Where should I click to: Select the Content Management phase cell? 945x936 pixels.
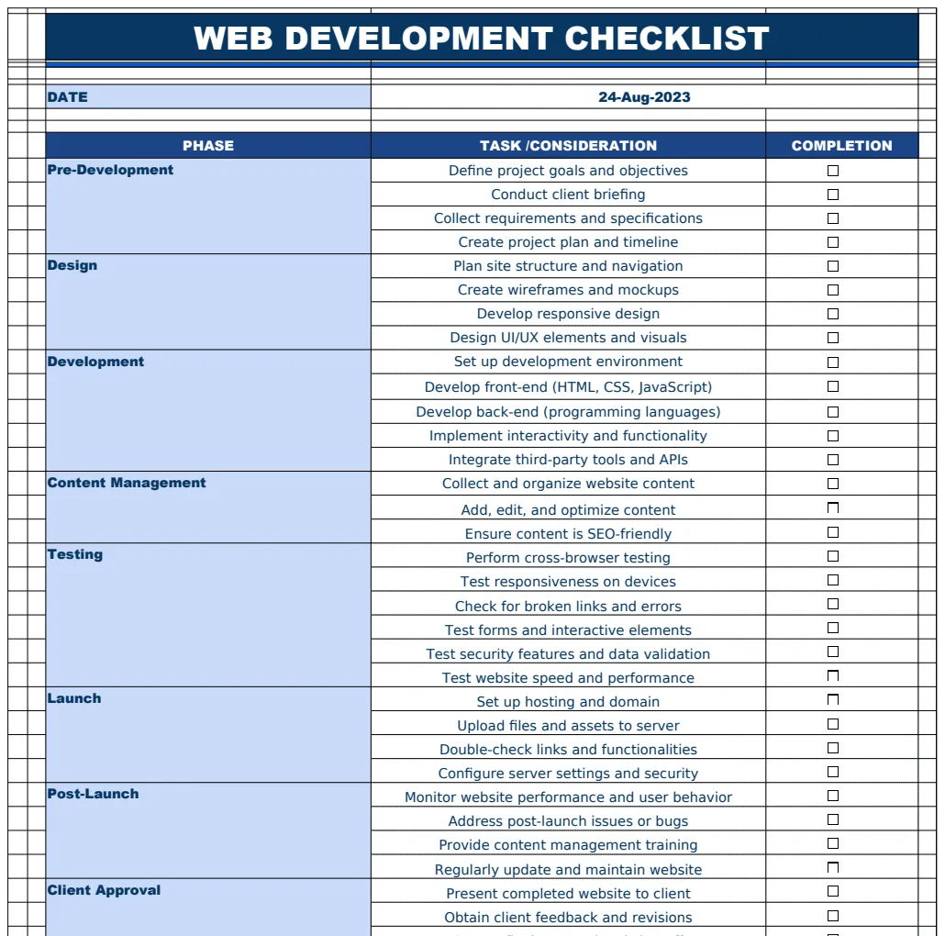tap(208, 507)
